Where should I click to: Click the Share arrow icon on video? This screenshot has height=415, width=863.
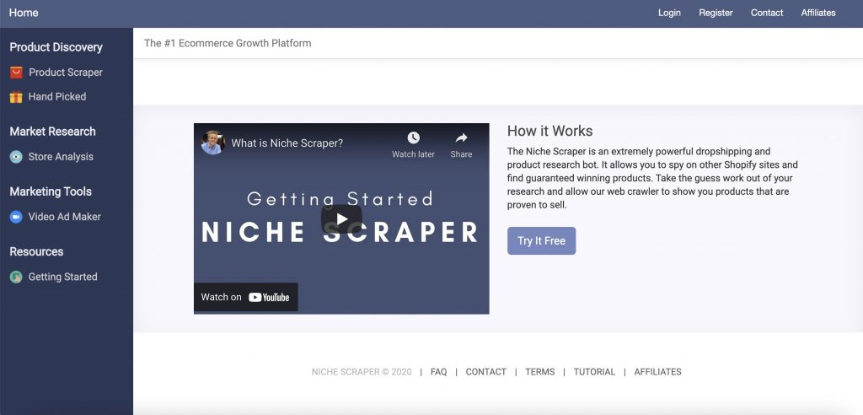tap(461, 137)
